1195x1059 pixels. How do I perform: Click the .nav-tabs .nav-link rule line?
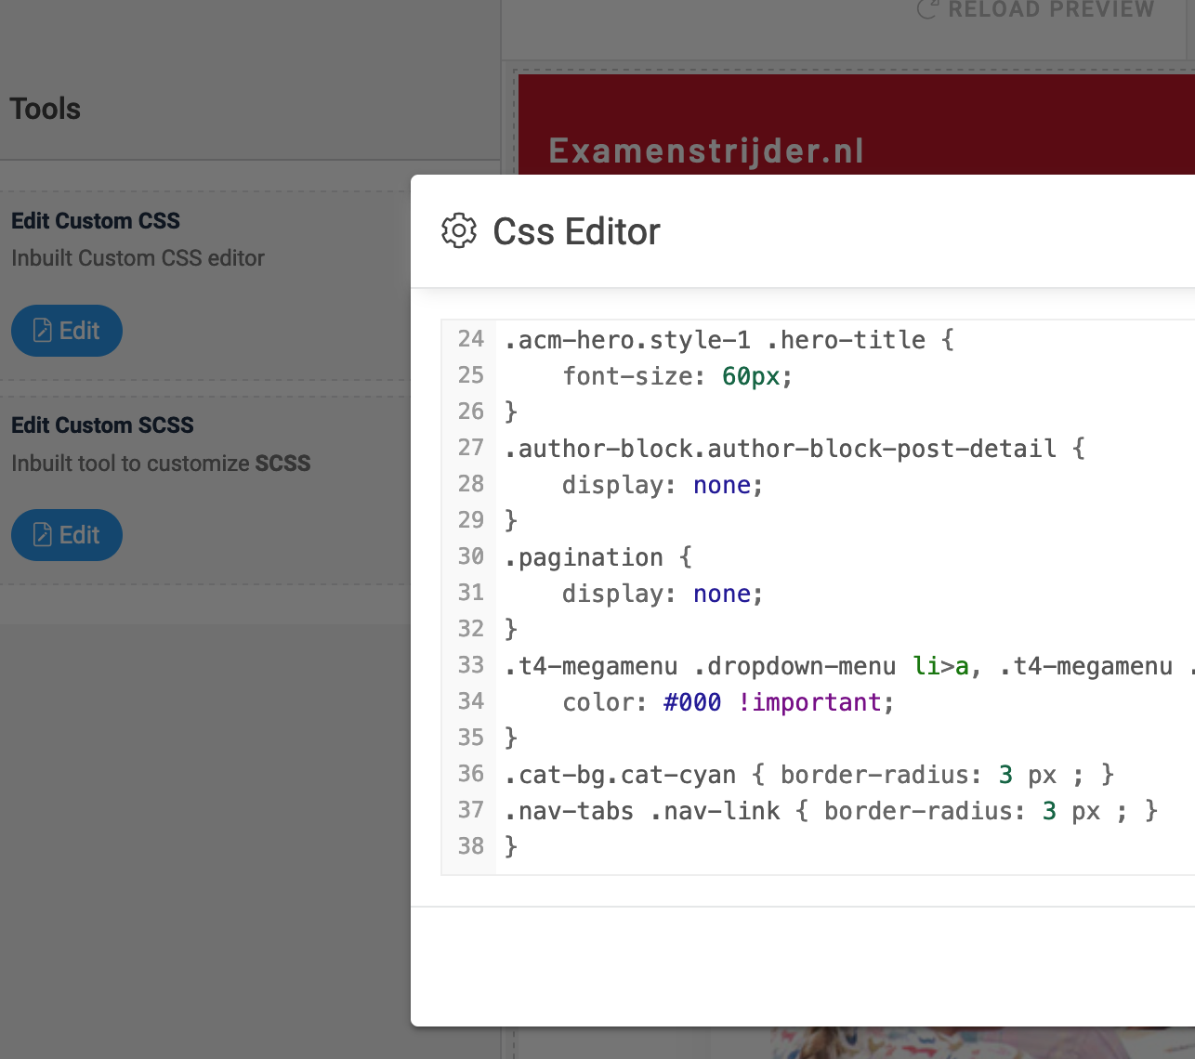[832, 811]
